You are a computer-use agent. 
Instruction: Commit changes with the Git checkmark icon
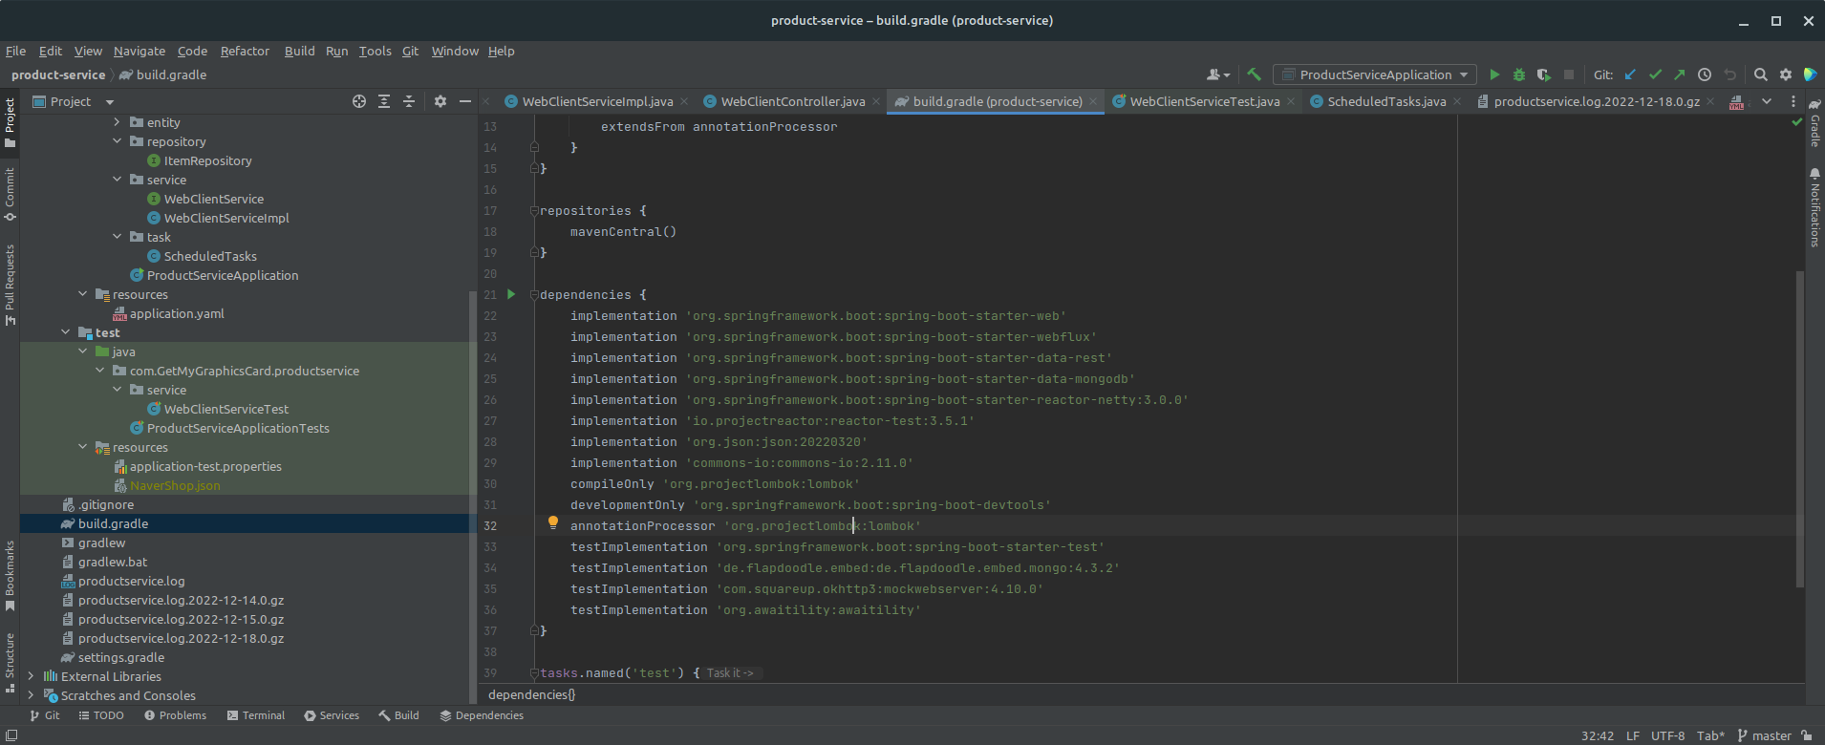[x=1655, y=74]
